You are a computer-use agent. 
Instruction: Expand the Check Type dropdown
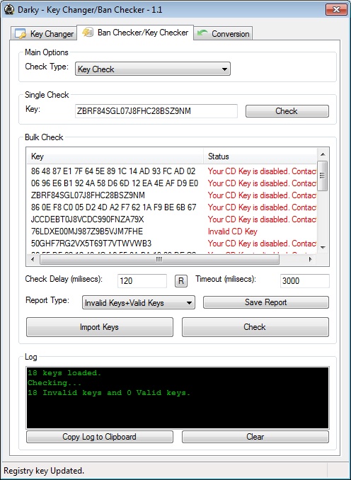[x=153, y=69]
